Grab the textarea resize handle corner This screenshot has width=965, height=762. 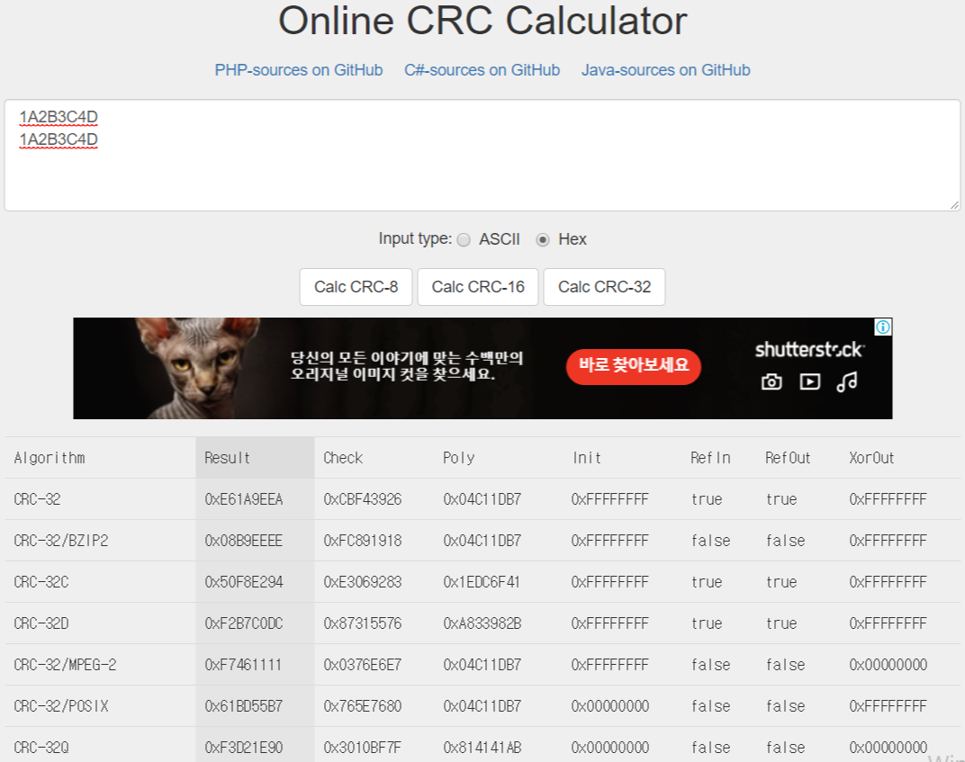pos(954,205)
